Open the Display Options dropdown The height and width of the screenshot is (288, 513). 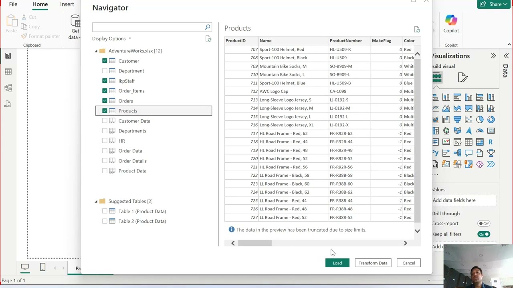[x=112, y=38]
